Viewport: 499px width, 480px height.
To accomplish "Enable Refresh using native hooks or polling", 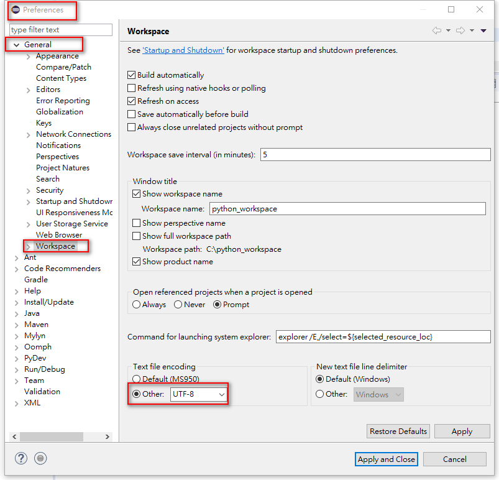I will [x=131, y=88].
